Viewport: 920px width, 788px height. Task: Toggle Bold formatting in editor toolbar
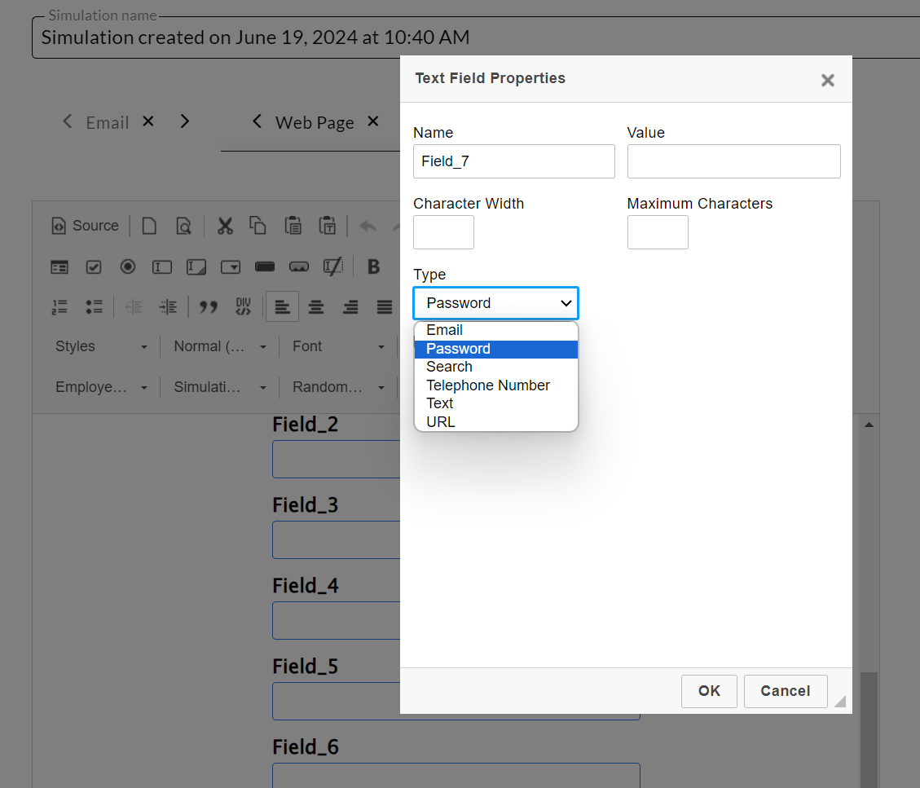pos(374,266)
